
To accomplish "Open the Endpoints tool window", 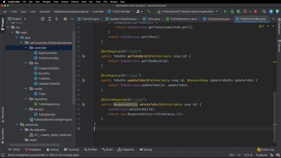I will 126,149.
